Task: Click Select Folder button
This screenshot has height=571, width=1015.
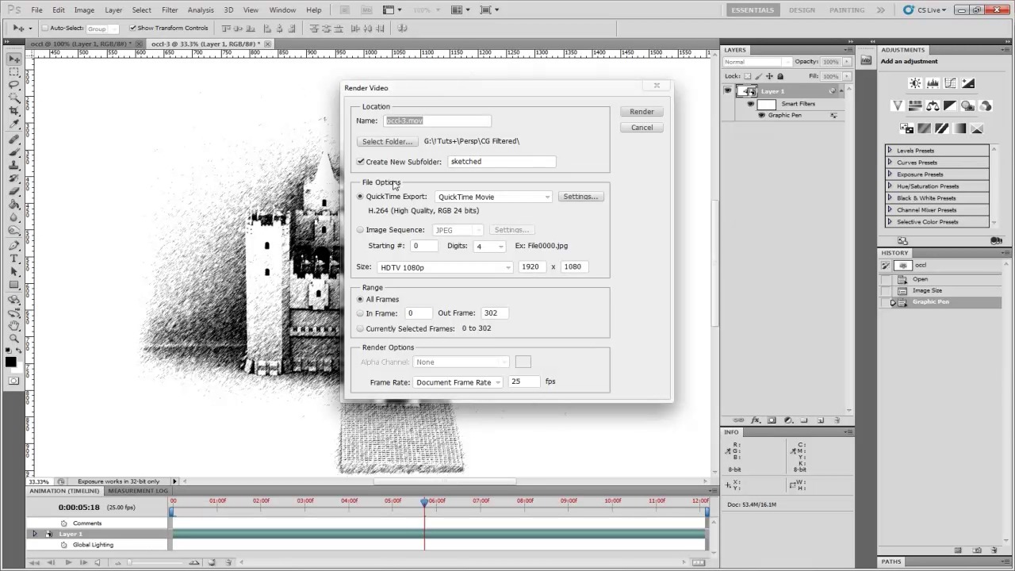Action: [x=387, y=141]
